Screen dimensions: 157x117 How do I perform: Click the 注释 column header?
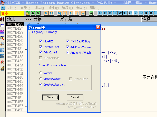[149, 19]
